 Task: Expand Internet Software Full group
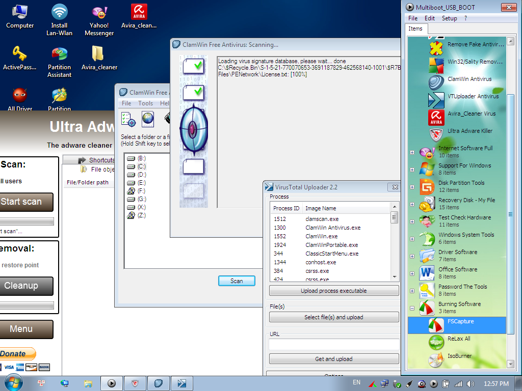click(412, 153)
